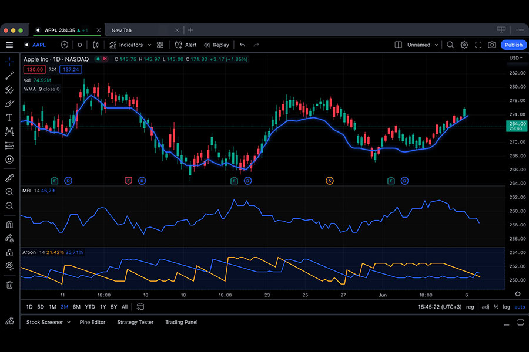Open price scale settings gear

click(x=517, y=294)
